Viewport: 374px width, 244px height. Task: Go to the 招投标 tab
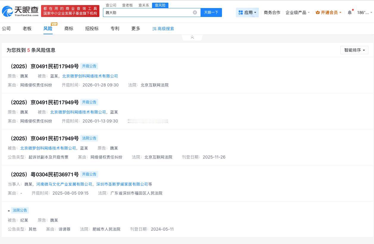pyautogui.click(x=92, y=29)
